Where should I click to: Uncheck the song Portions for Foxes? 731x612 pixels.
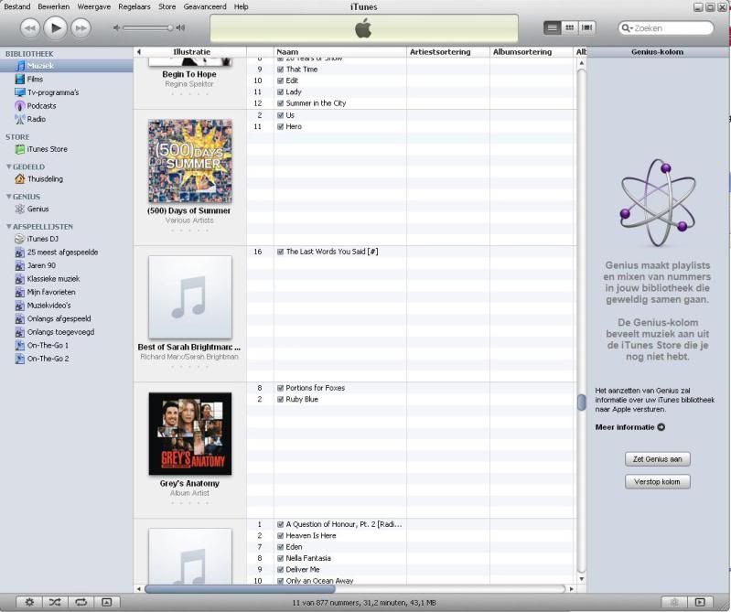pos(280,388)
